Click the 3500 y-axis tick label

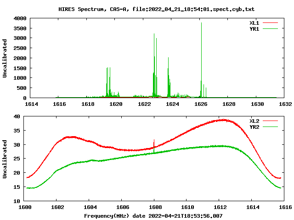20,28
